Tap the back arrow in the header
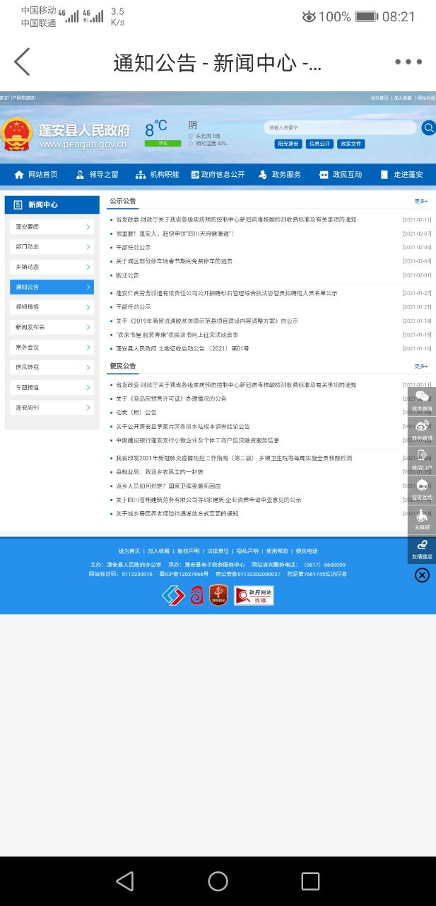This screenshot has height=906, width=436. 23,62
